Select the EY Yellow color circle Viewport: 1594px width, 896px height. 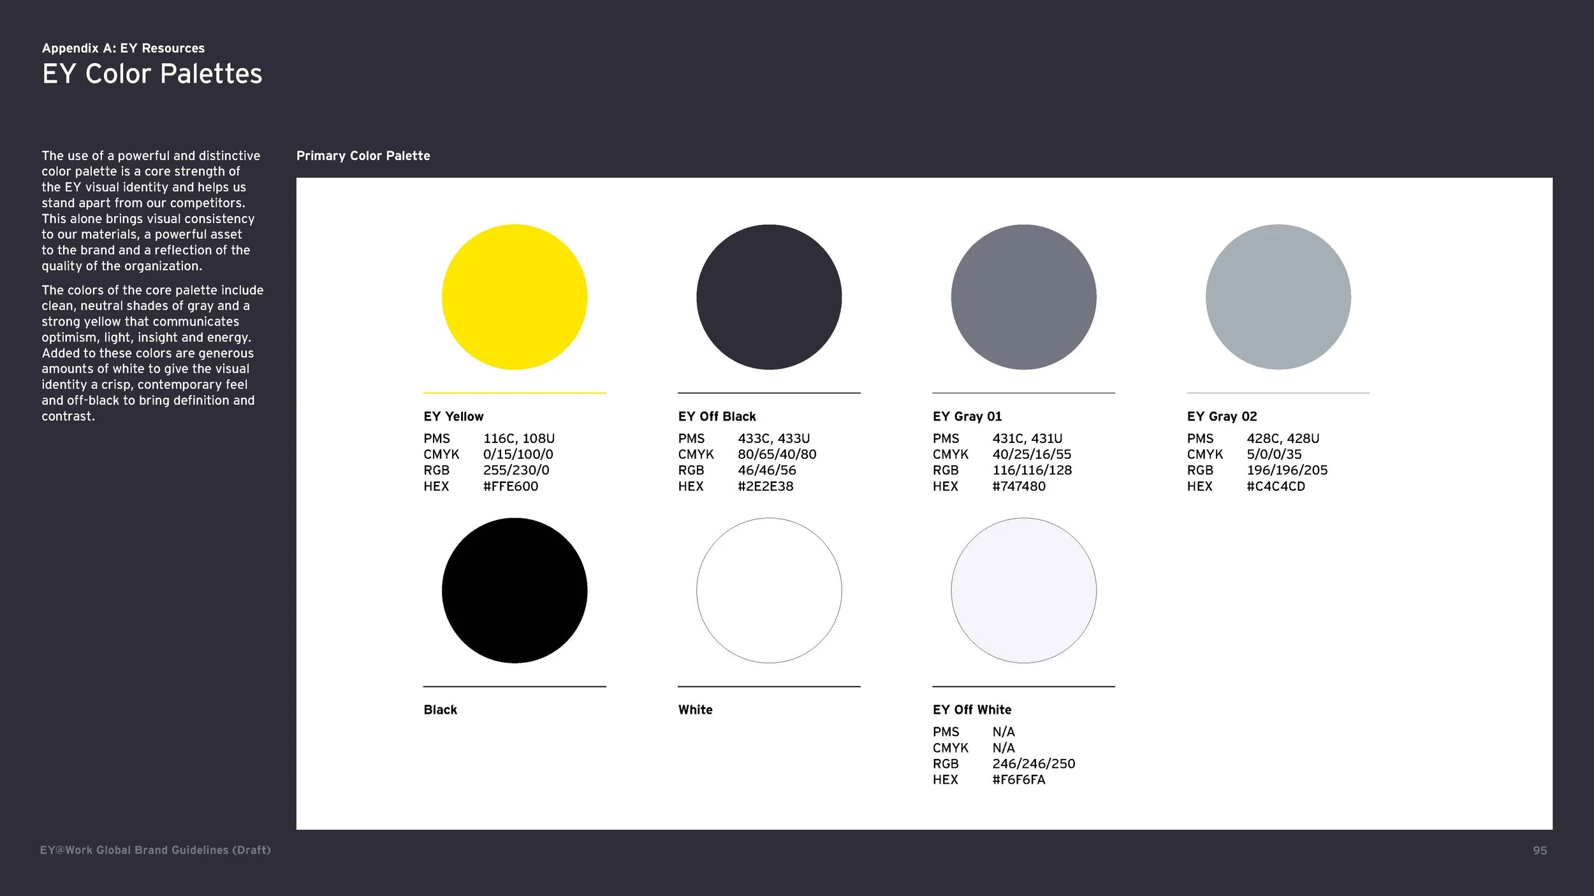click(x=514, y=296)
